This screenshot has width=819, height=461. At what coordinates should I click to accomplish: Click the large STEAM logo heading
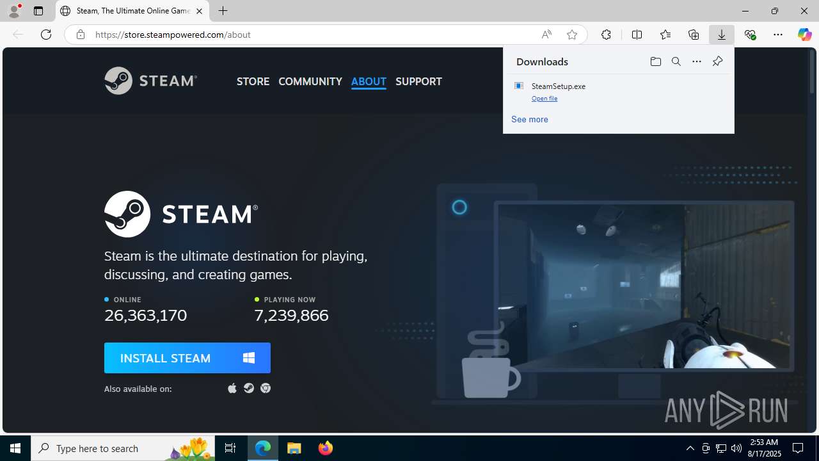pos(181,214)
